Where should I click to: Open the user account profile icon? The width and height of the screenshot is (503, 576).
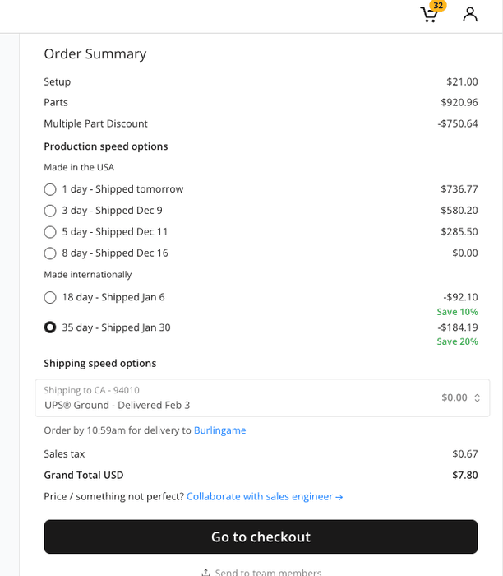coord(470,14)
